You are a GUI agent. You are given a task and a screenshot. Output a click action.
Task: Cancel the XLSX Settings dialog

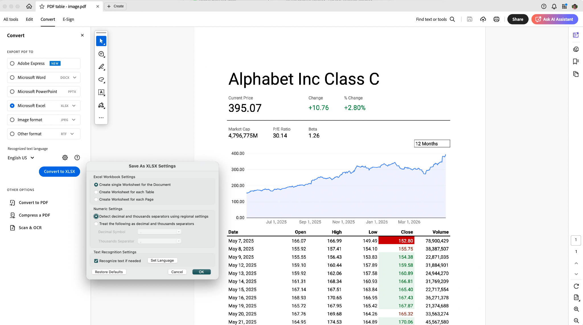point(177,272)
